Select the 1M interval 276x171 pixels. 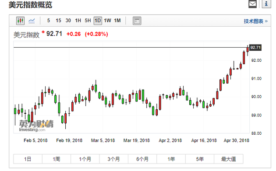[x=117, y=21]
